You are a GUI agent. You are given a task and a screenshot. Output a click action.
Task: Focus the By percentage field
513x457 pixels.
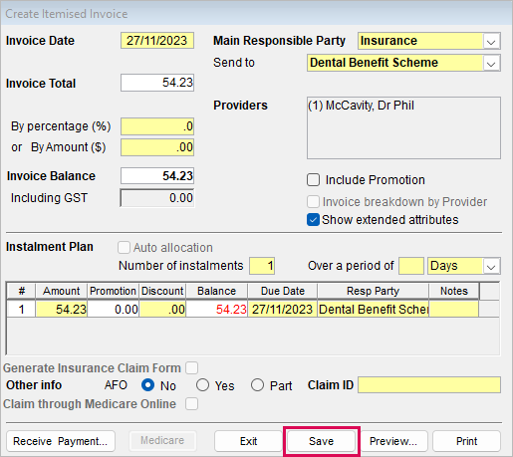coord(157,126)
